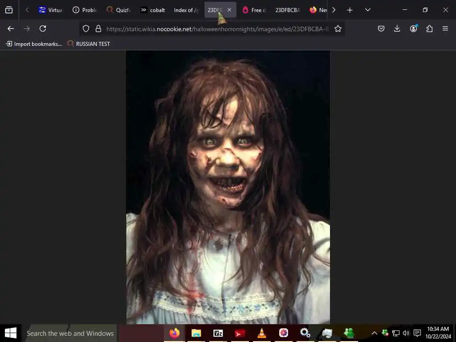Switch to the Virtua tab
This screenshot has width=456, height=342.
coord(50,10)
